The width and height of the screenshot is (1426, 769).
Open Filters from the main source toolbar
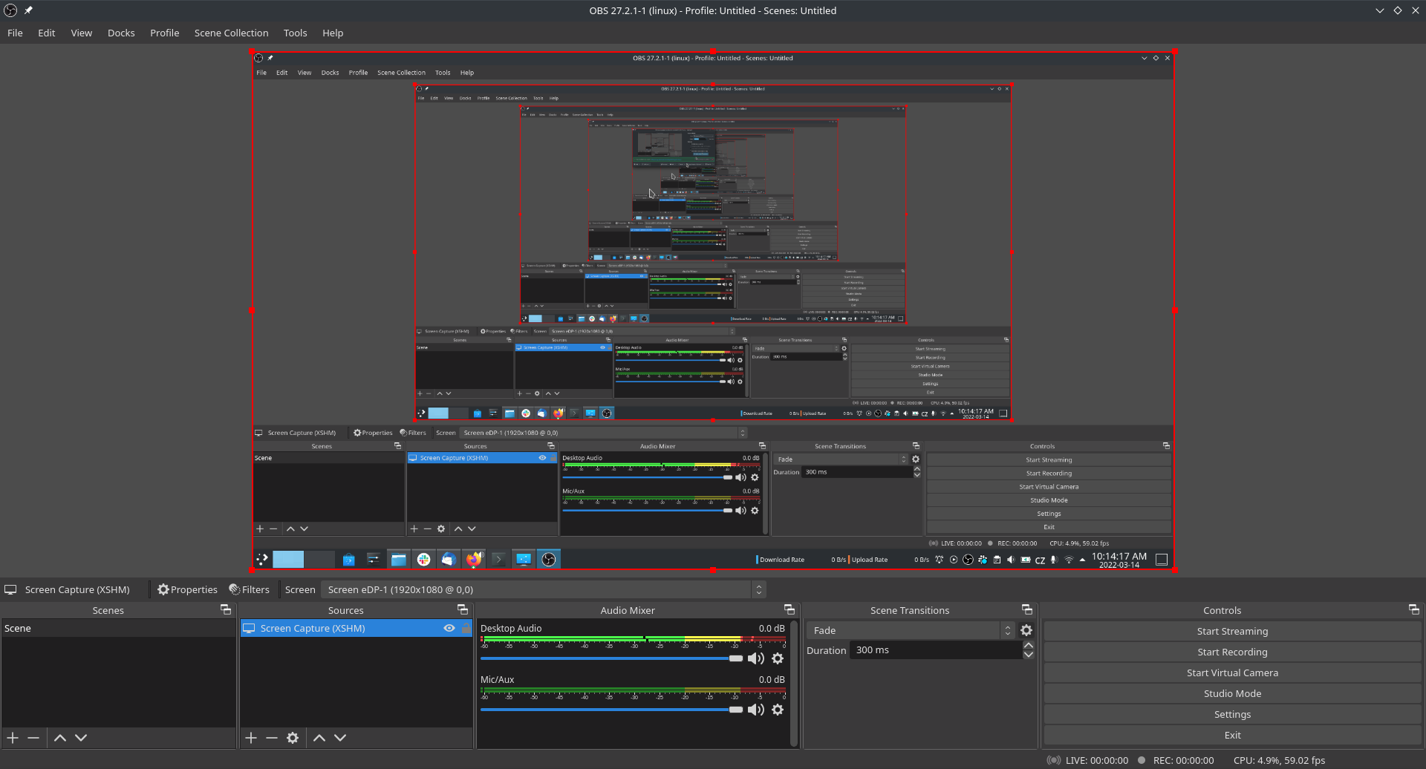[249, 589]
